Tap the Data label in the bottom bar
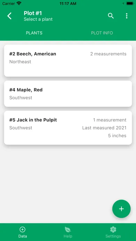The height and width of the screenshot is (241, 136). tap(23, 236)
